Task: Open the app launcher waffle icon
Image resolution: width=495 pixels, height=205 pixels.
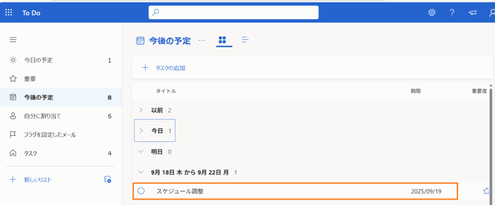Action: (9, 13)
